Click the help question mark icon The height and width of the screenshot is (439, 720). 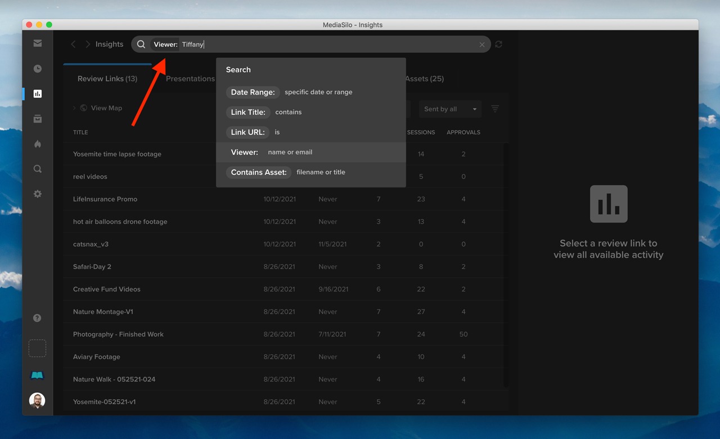click(x=37, y=317)
